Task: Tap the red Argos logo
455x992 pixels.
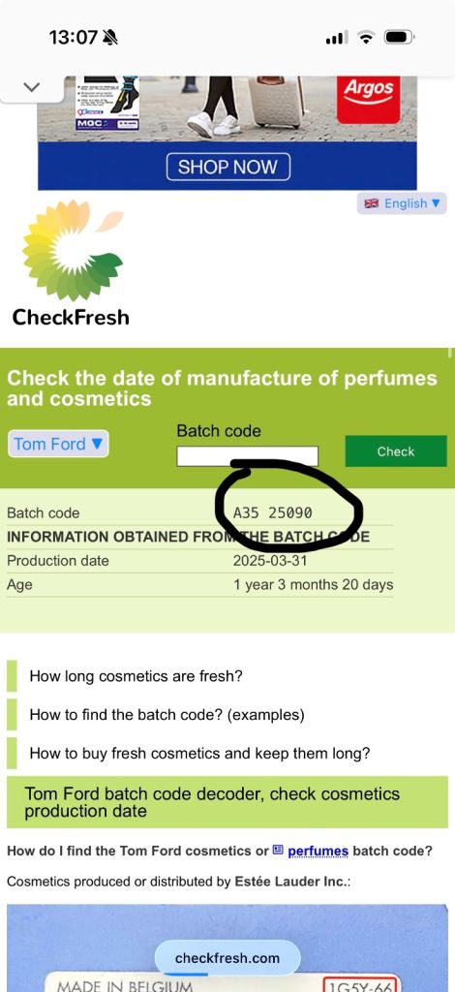Action: 369,98
